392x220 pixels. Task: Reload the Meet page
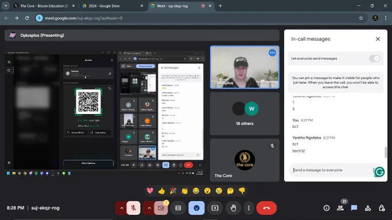click(x=27, y=18)
